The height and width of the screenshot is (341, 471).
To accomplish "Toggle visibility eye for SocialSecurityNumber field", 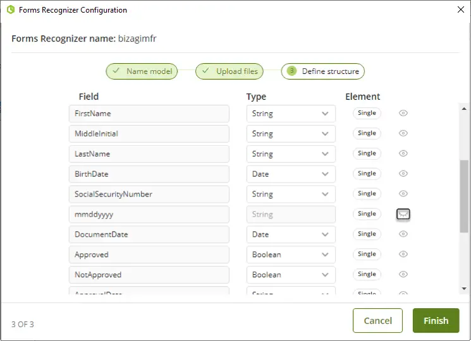I will [403, 193].
